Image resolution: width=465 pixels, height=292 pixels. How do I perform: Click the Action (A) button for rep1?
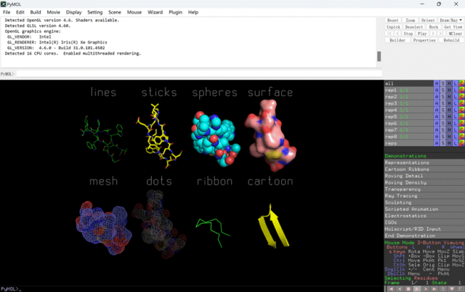[436, 90]
